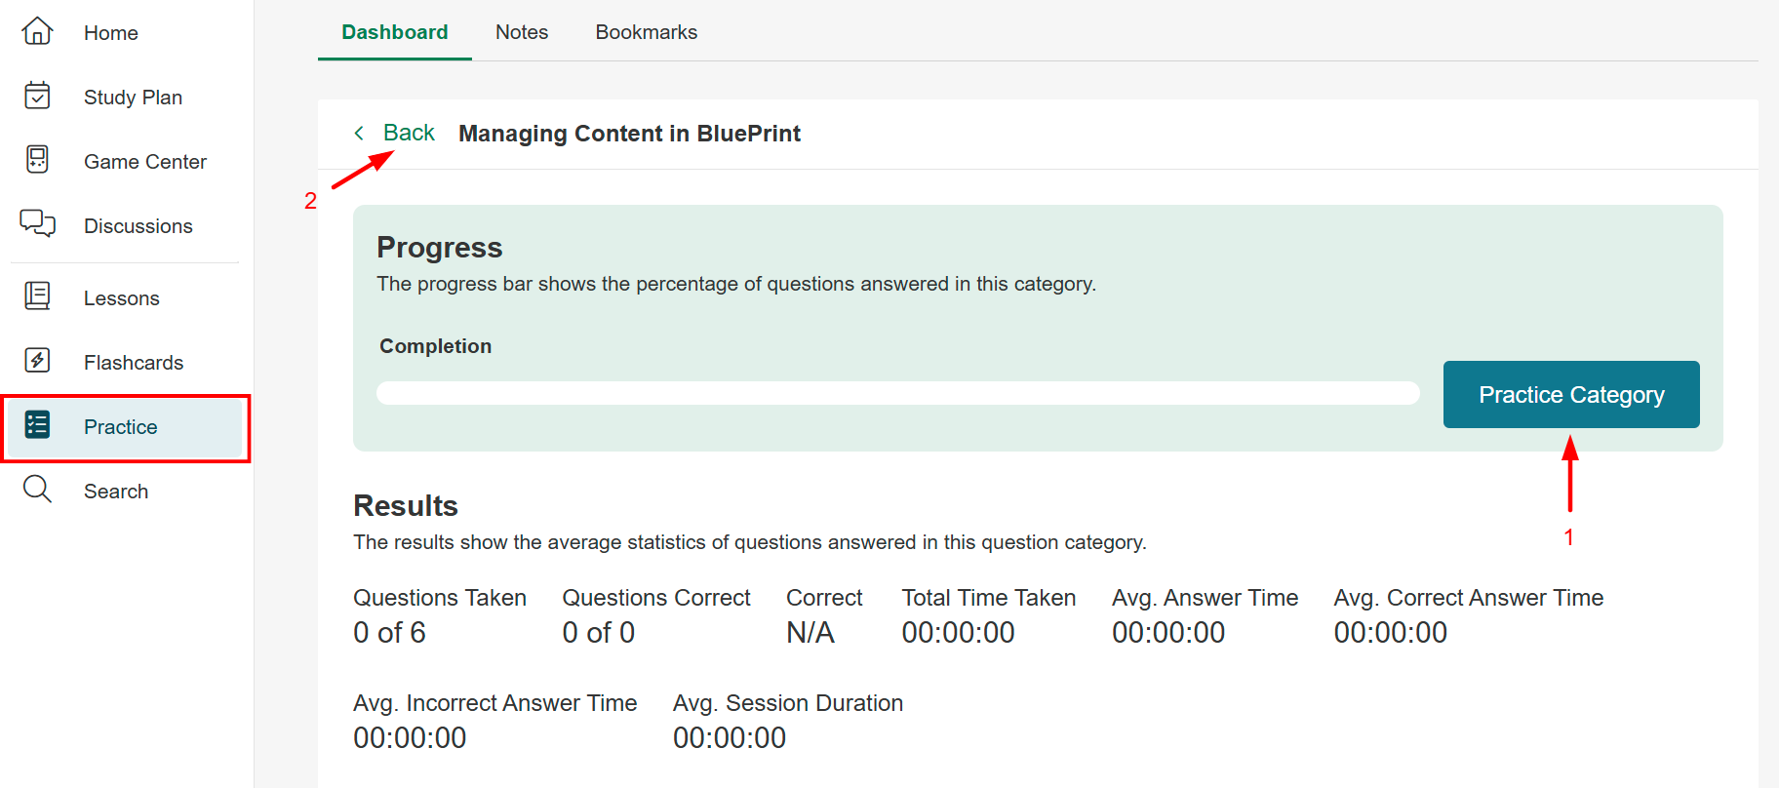This screenshot has height=788, width=1779.
Task: Go Back to the previous page
Action: [409, 133]
